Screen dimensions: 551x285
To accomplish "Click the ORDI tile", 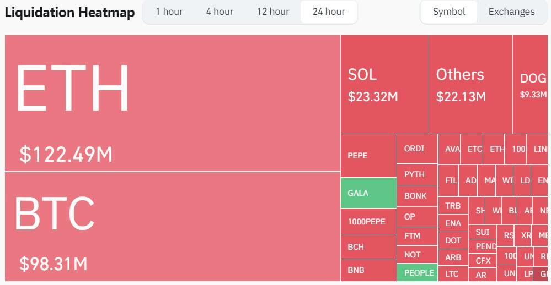I will [x=417, y=149].
